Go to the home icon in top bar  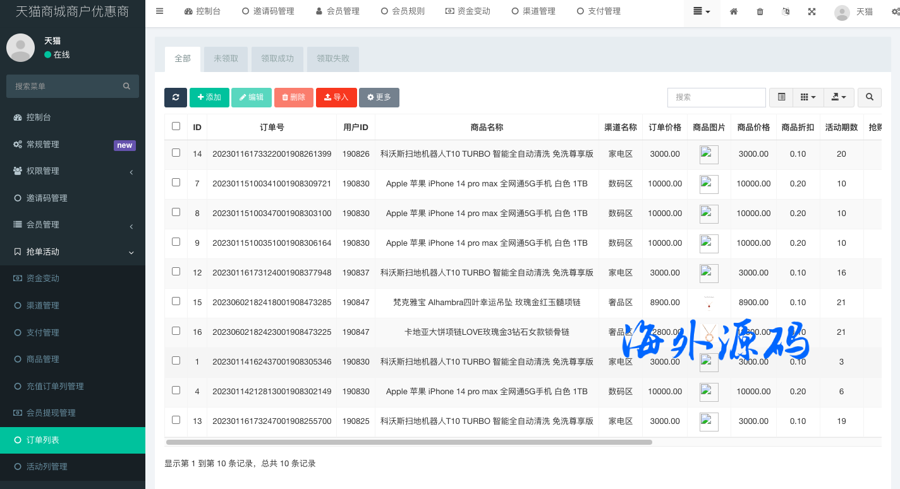(x=734, y=11)
